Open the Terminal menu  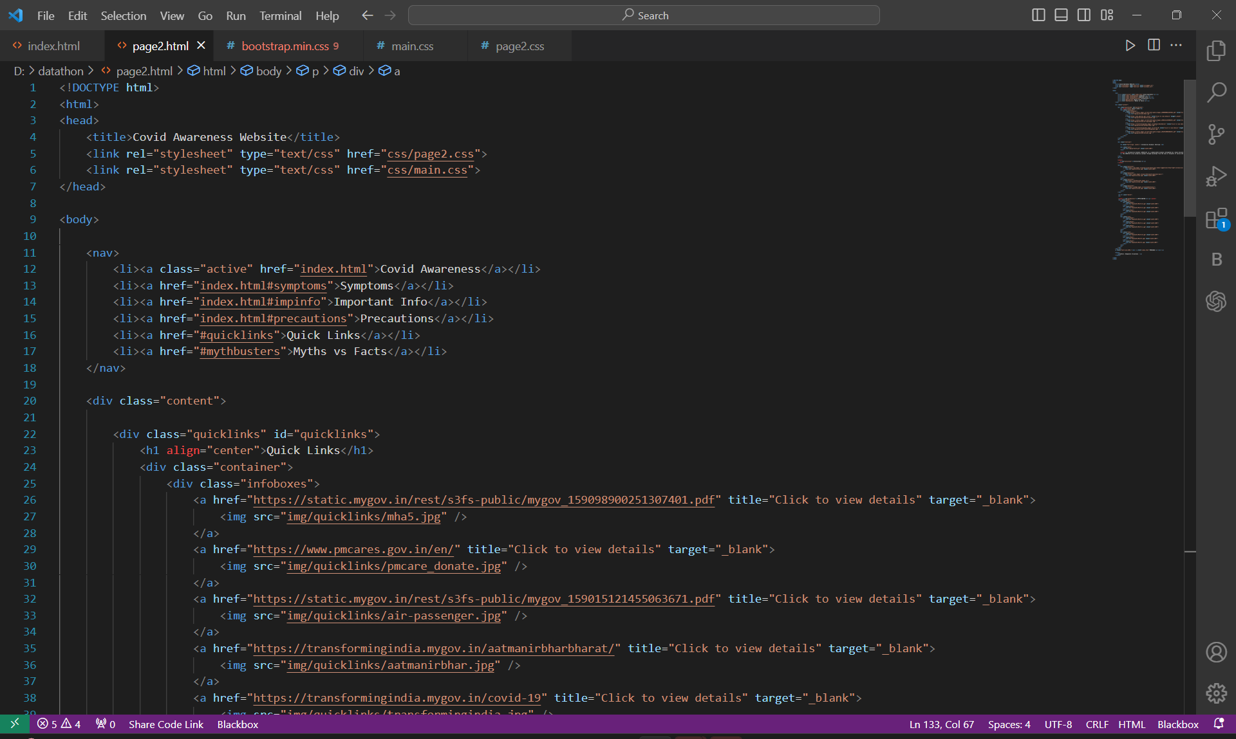point(280,15)
